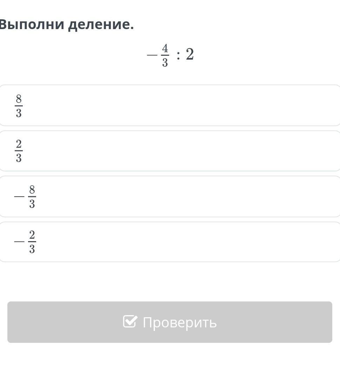The image size is (340, 374).
Task: Choose the answer −2/3
Action: click(168, 242)
